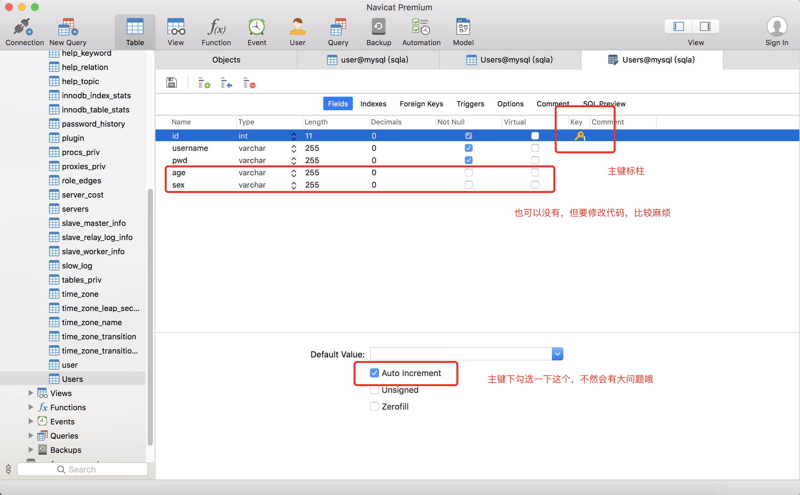Click the Sign In avatar icon
Image resolution: width=800 pixels, height=495 pixels.
coord(777,27)
